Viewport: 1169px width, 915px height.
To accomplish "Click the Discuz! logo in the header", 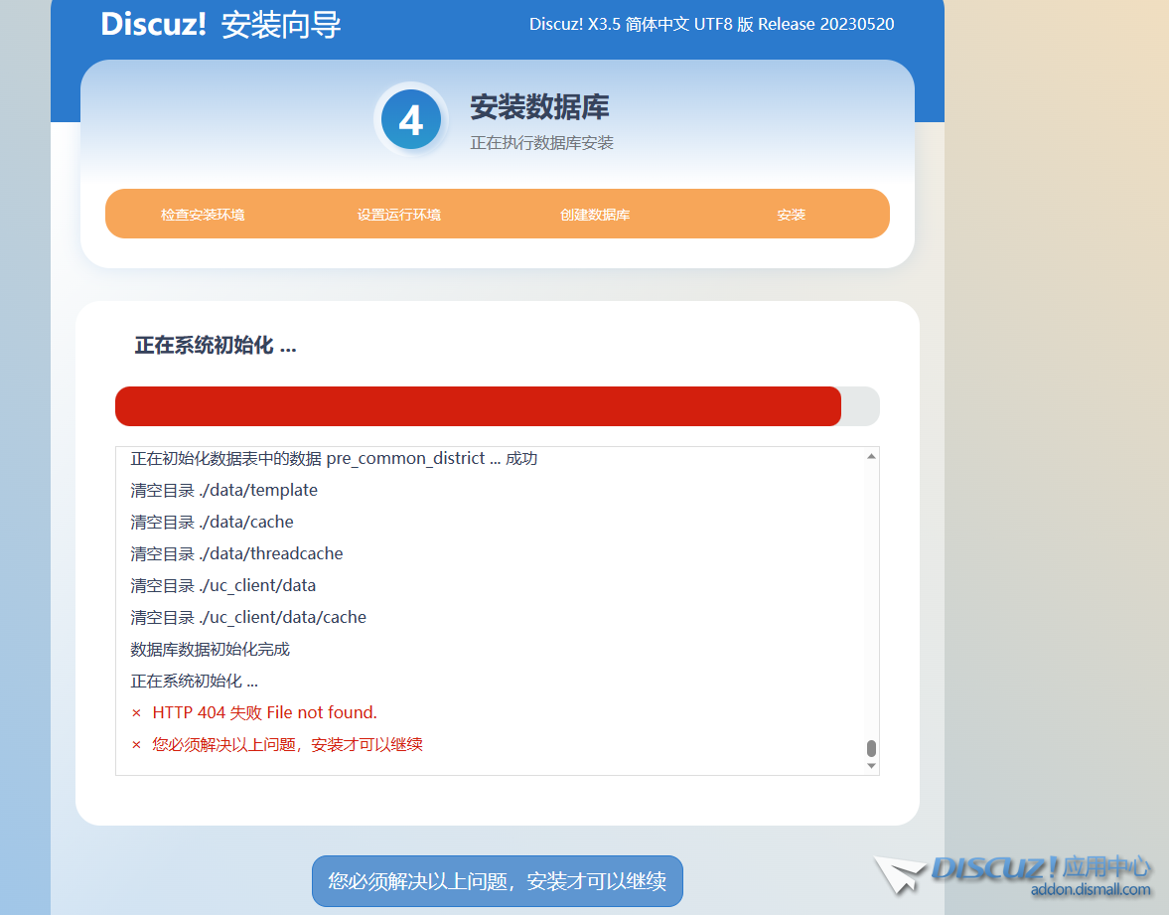I will point(155,25).
